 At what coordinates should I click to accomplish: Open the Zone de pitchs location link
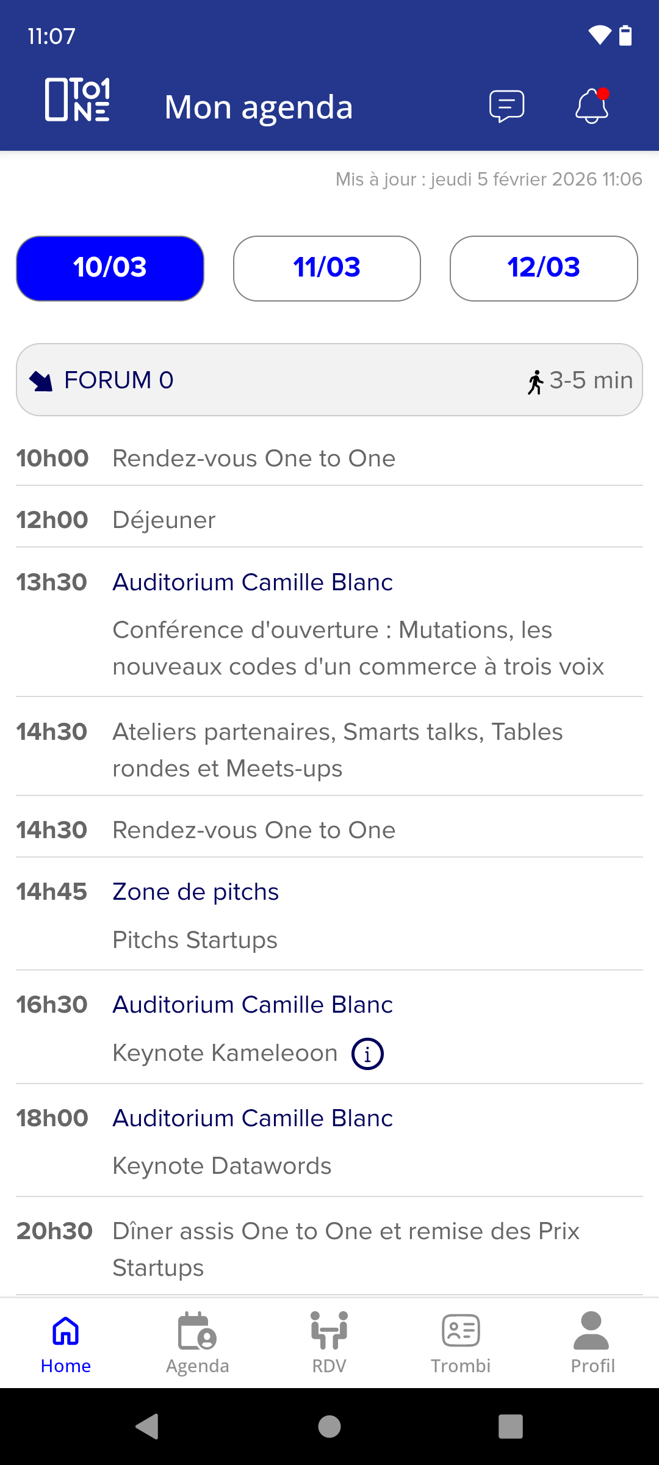pyautogui.click(x=195, y=892)
